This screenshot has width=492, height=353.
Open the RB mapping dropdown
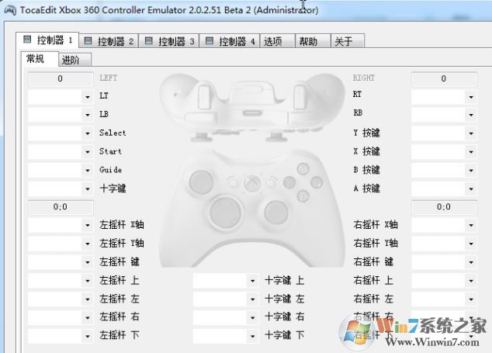pos(444,115)
